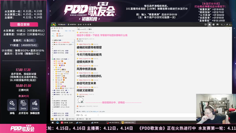Click the streamer webcam thumbnail

click(216, 109)
